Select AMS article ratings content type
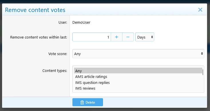The width and height of the screenshot is (210, 111). tap(138, 76)
